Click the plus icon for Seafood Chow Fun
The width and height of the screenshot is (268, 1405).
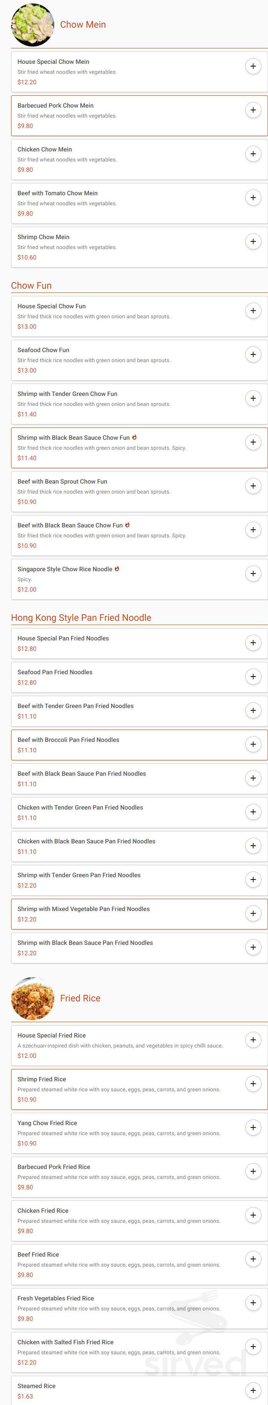(x=253, y=354)
